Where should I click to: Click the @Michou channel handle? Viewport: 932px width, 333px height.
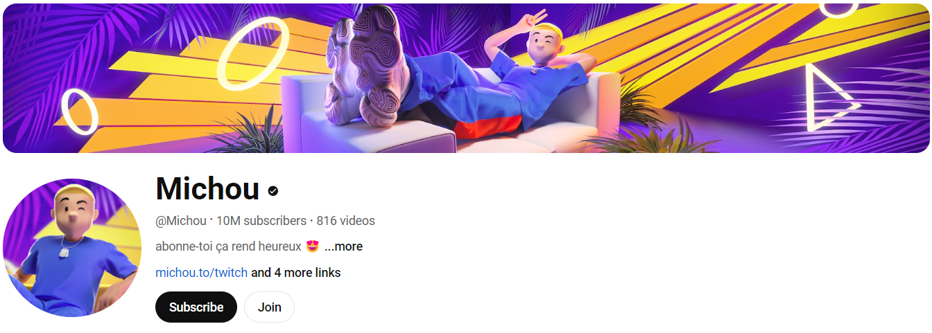181,221
